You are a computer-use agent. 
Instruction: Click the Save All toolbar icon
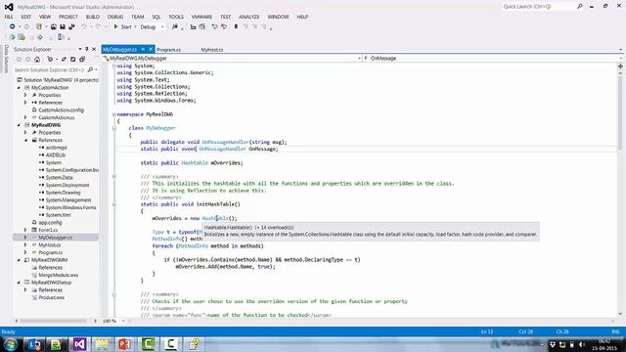click(x=71, y=26)
